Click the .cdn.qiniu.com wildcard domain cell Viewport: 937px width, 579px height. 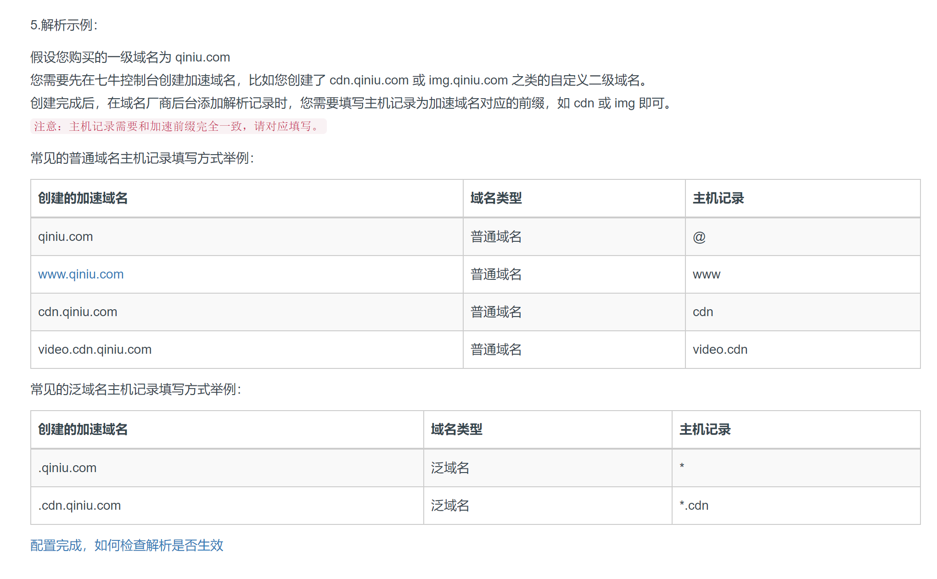(x=79, y=505)
